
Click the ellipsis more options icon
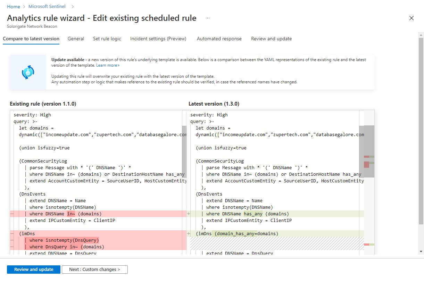point(208,18)
